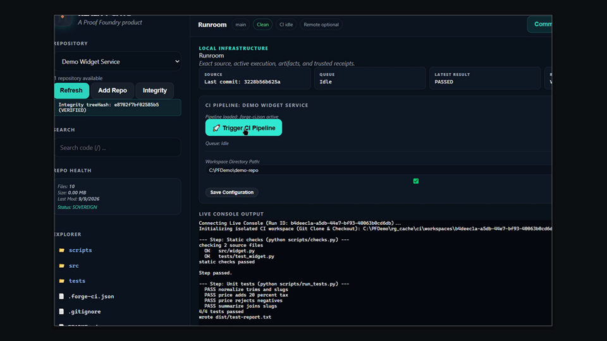Screen dimensions: 607x341
Task: Select the .forge-ci.json file icon
Action: tap(61, 296)
